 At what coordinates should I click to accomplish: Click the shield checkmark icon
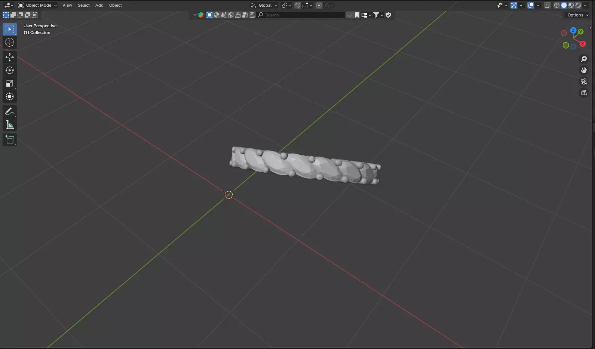(x=388, y=15)
